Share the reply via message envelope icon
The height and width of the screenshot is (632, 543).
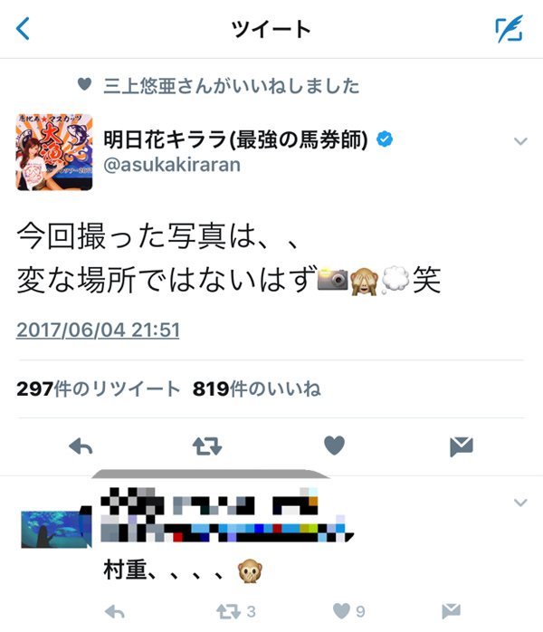(452, 611)
